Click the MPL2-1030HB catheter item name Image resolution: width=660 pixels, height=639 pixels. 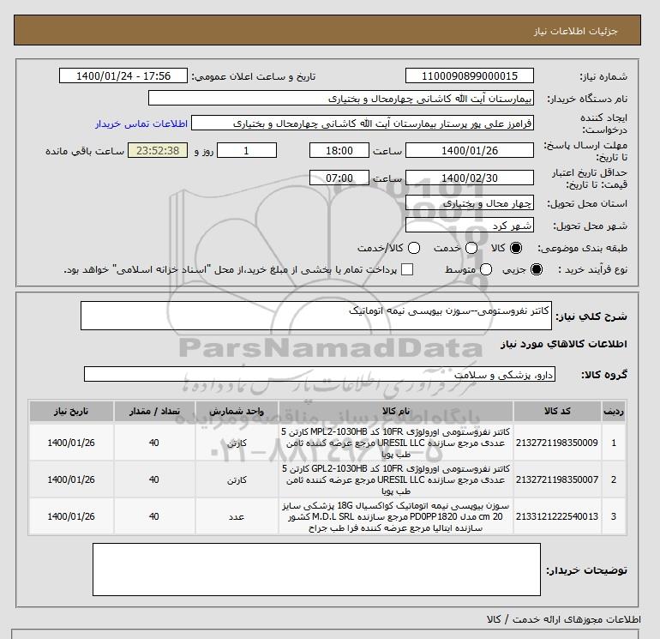point(396,443)
